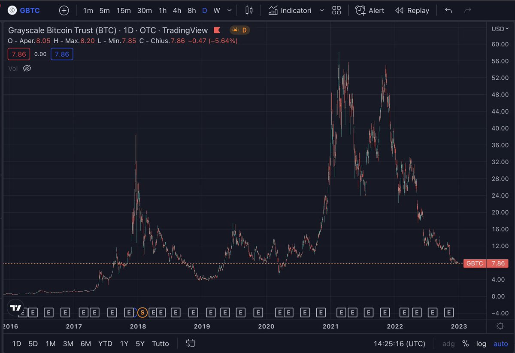Click the orange D market status badge
Image resolution: width=515 pixels, height=353 pixels.
tap(240, 30)
